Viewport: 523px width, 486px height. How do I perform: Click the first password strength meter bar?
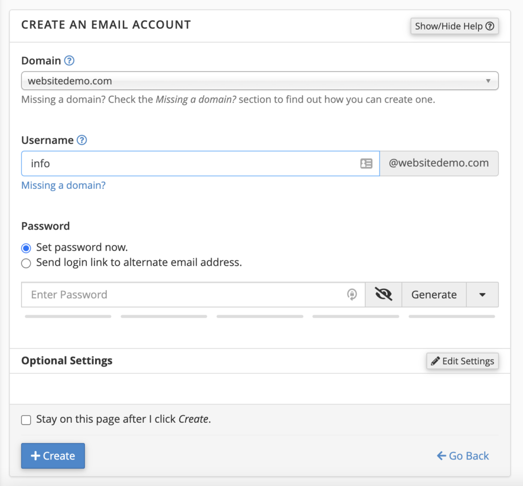coord(68,317)
